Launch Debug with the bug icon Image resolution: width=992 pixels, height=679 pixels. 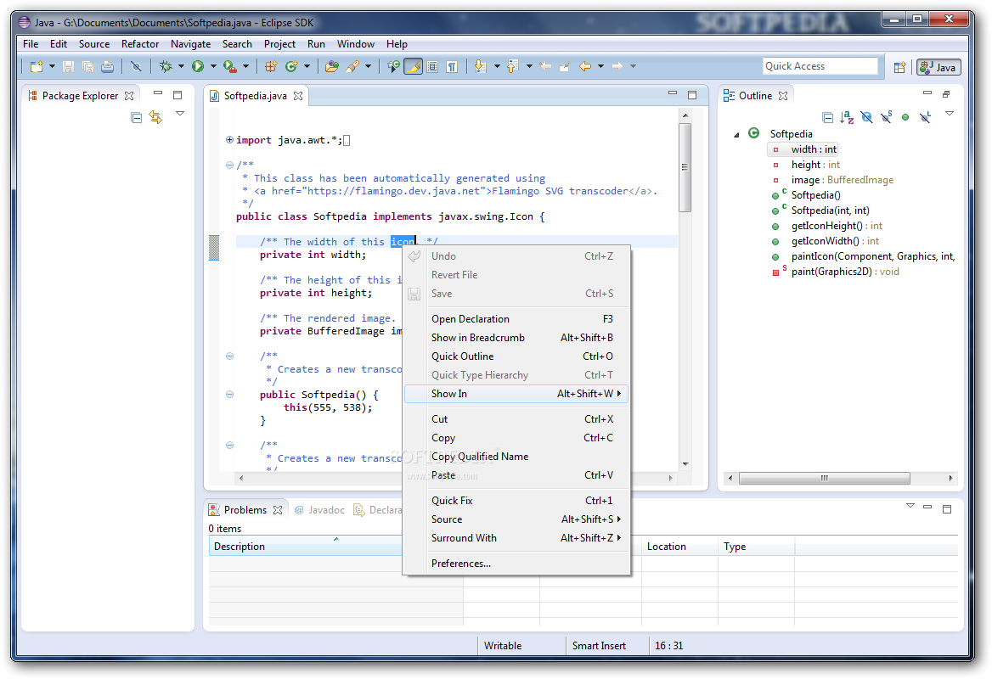[166, 66]
